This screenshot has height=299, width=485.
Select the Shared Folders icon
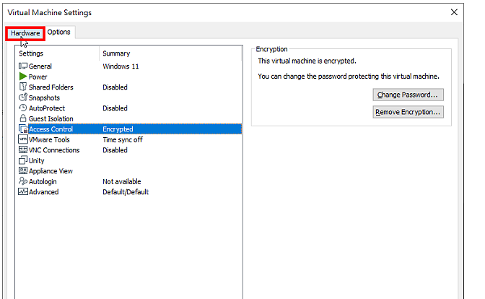23,87
